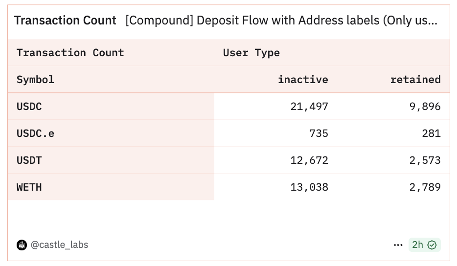Click the Transaction Count widget title
Viewport: 457px width, 266px height.
coord(65,21)
